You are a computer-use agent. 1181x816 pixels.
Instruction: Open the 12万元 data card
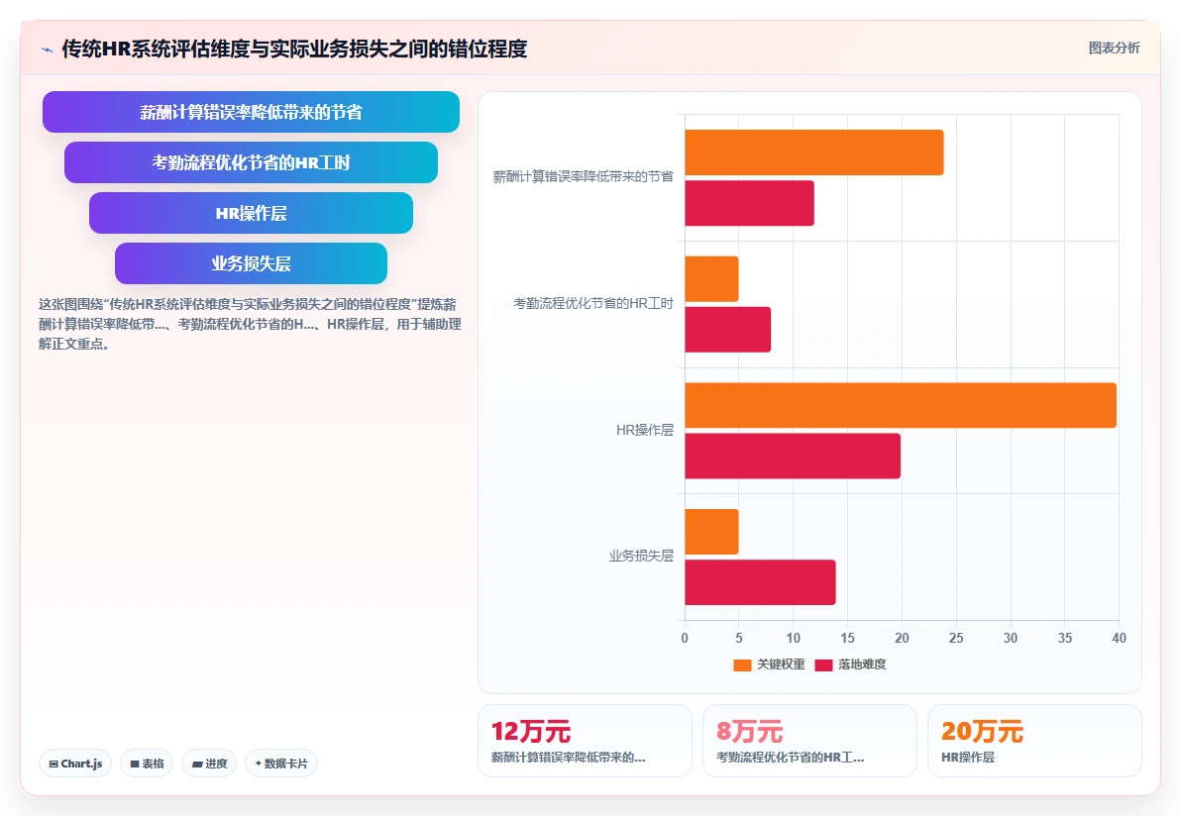click(585, 741)
